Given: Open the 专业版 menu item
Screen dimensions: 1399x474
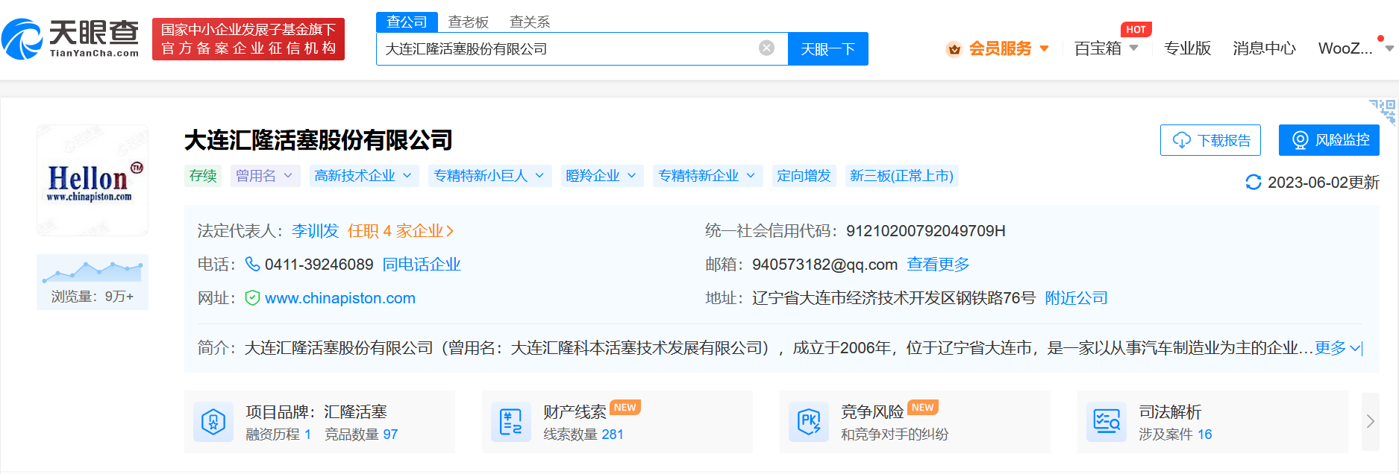Looking at the screenshot, I should (x=1187, y=48).
